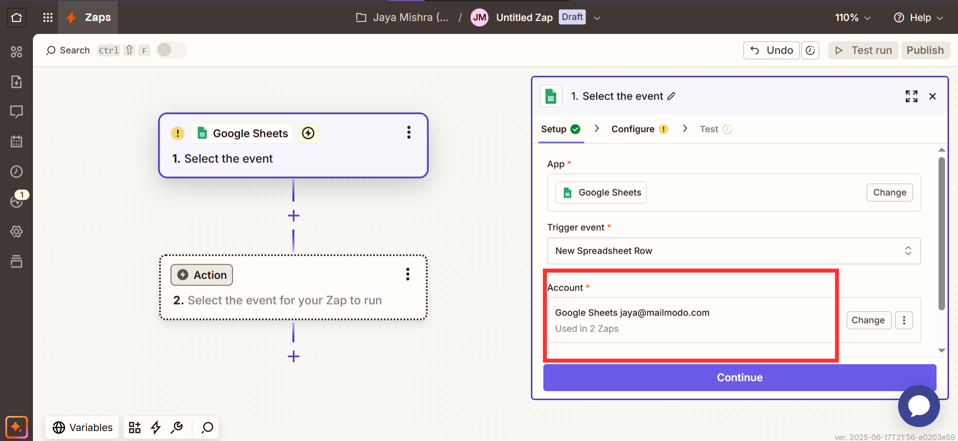The height and width of the screenshot is (441, 958).
Task: Click the wrench tool icon in bottom toolbar
Action: [177, 428]
